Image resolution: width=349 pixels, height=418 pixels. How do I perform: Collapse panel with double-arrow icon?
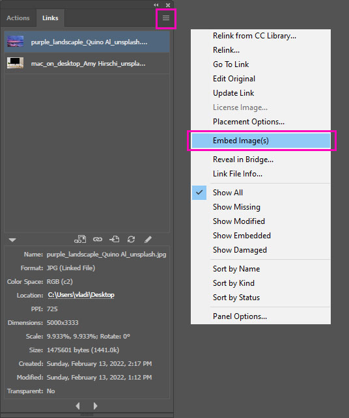coord(156,5)
